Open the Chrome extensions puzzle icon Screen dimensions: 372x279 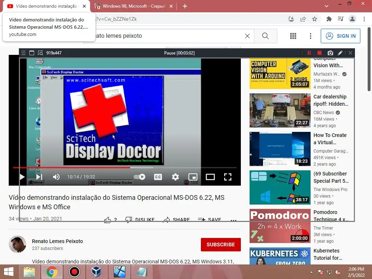point(329,19)
